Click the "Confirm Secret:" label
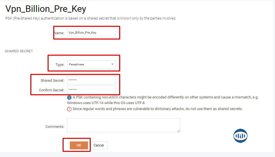This screenshot has height=157, width=275. 51,90
